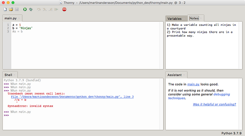This screenshot has height=136, width=245.
Task: Click 'Was it helpful or confusing?' link
Action: (214, 104)
